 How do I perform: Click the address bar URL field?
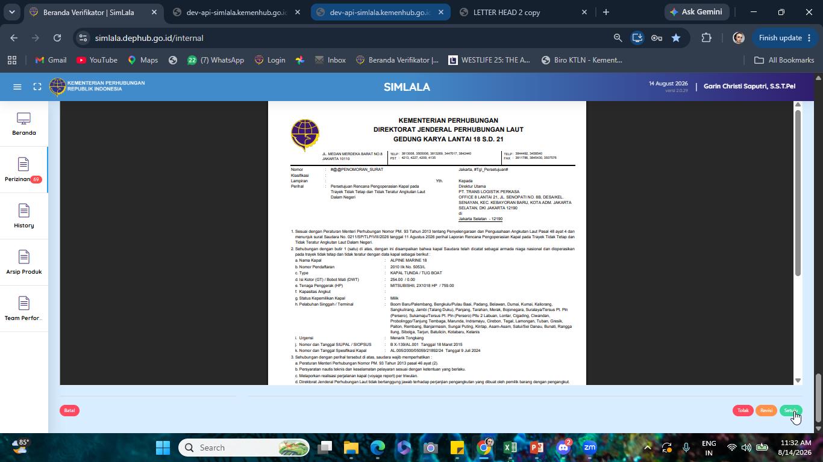point(349,38)
